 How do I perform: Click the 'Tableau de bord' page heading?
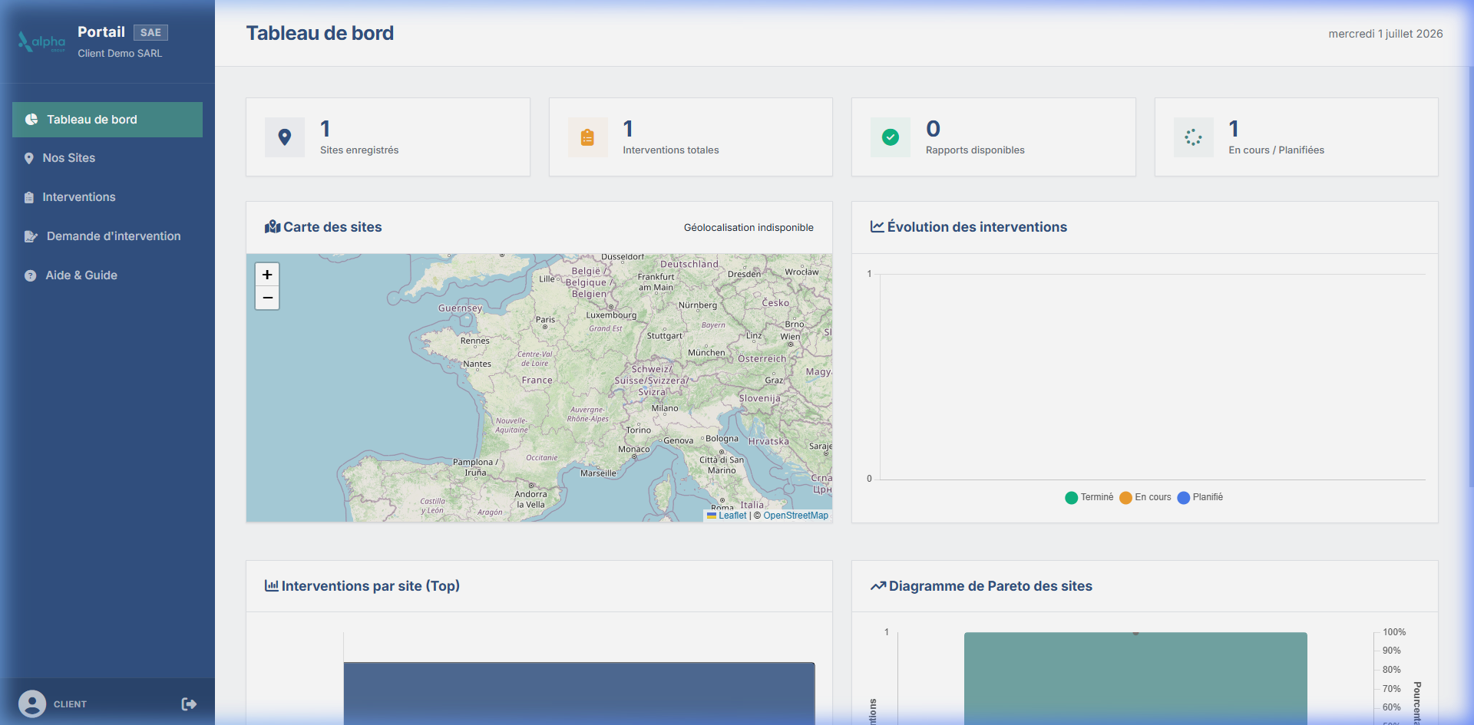click(x=320, y=33)
